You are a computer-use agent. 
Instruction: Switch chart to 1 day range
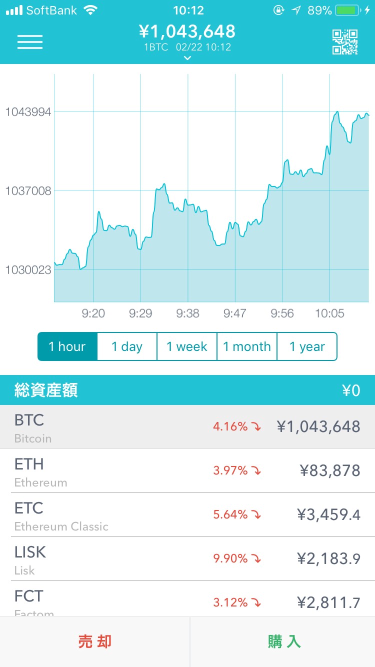pyautogui.click(x=127, y=346)
